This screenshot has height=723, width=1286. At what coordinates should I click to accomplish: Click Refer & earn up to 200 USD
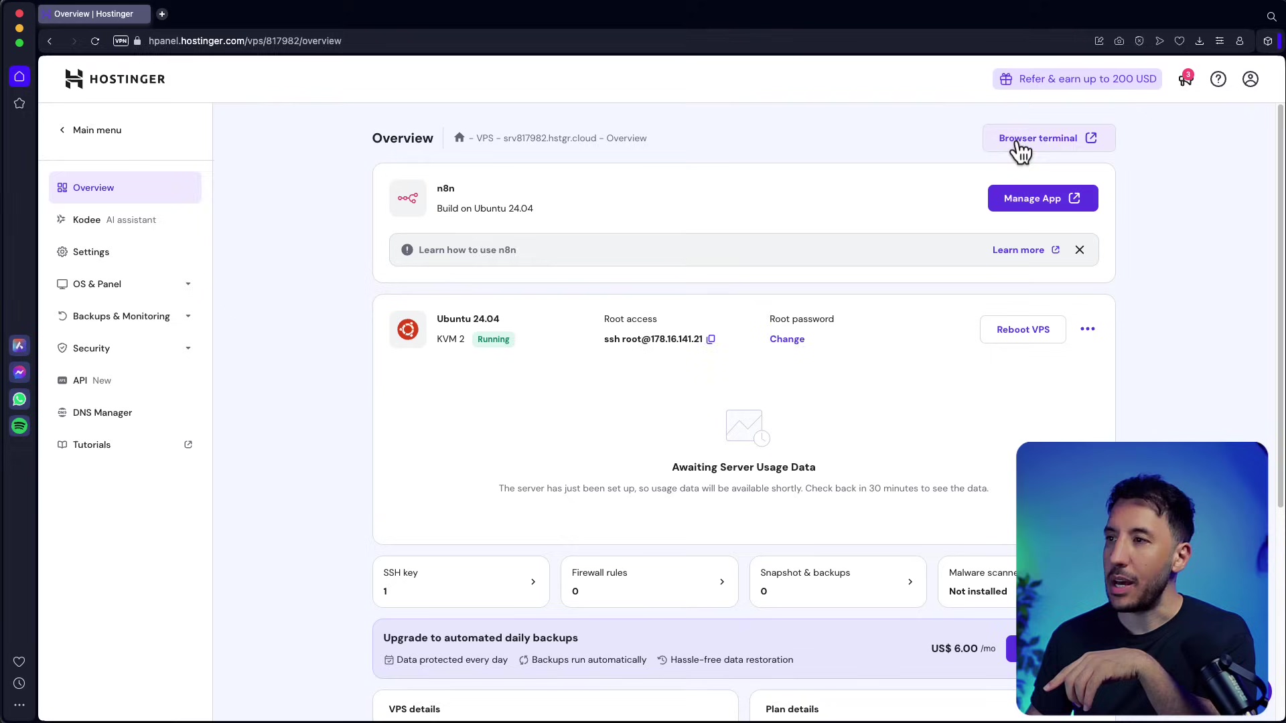coord(1077,79)
